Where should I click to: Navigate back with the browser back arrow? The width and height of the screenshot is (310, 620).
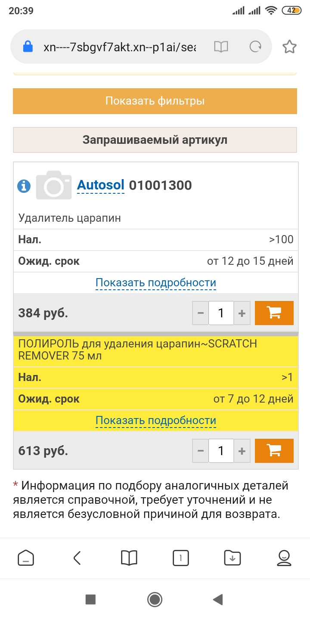point(77,558)
